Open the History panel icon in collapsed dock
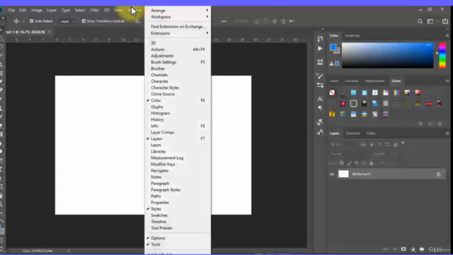 320,38
